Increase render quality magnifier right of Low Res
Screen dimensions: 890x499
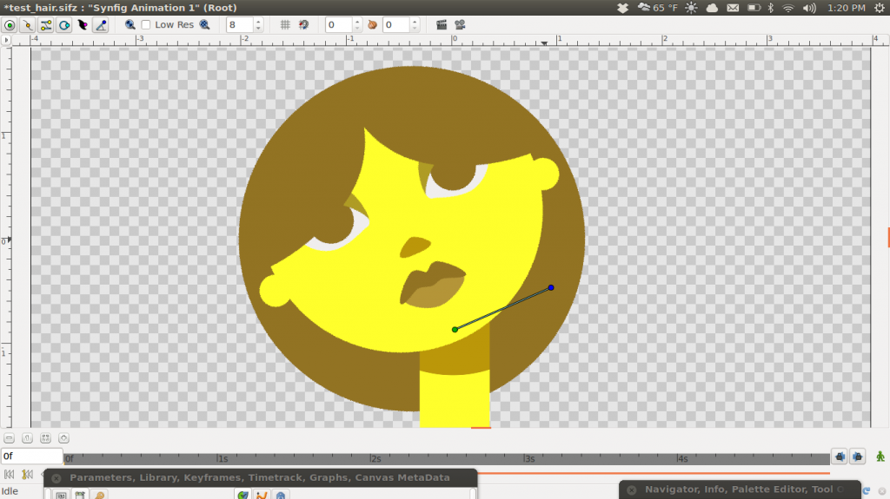pyautogui.click(x=205, y=25)
